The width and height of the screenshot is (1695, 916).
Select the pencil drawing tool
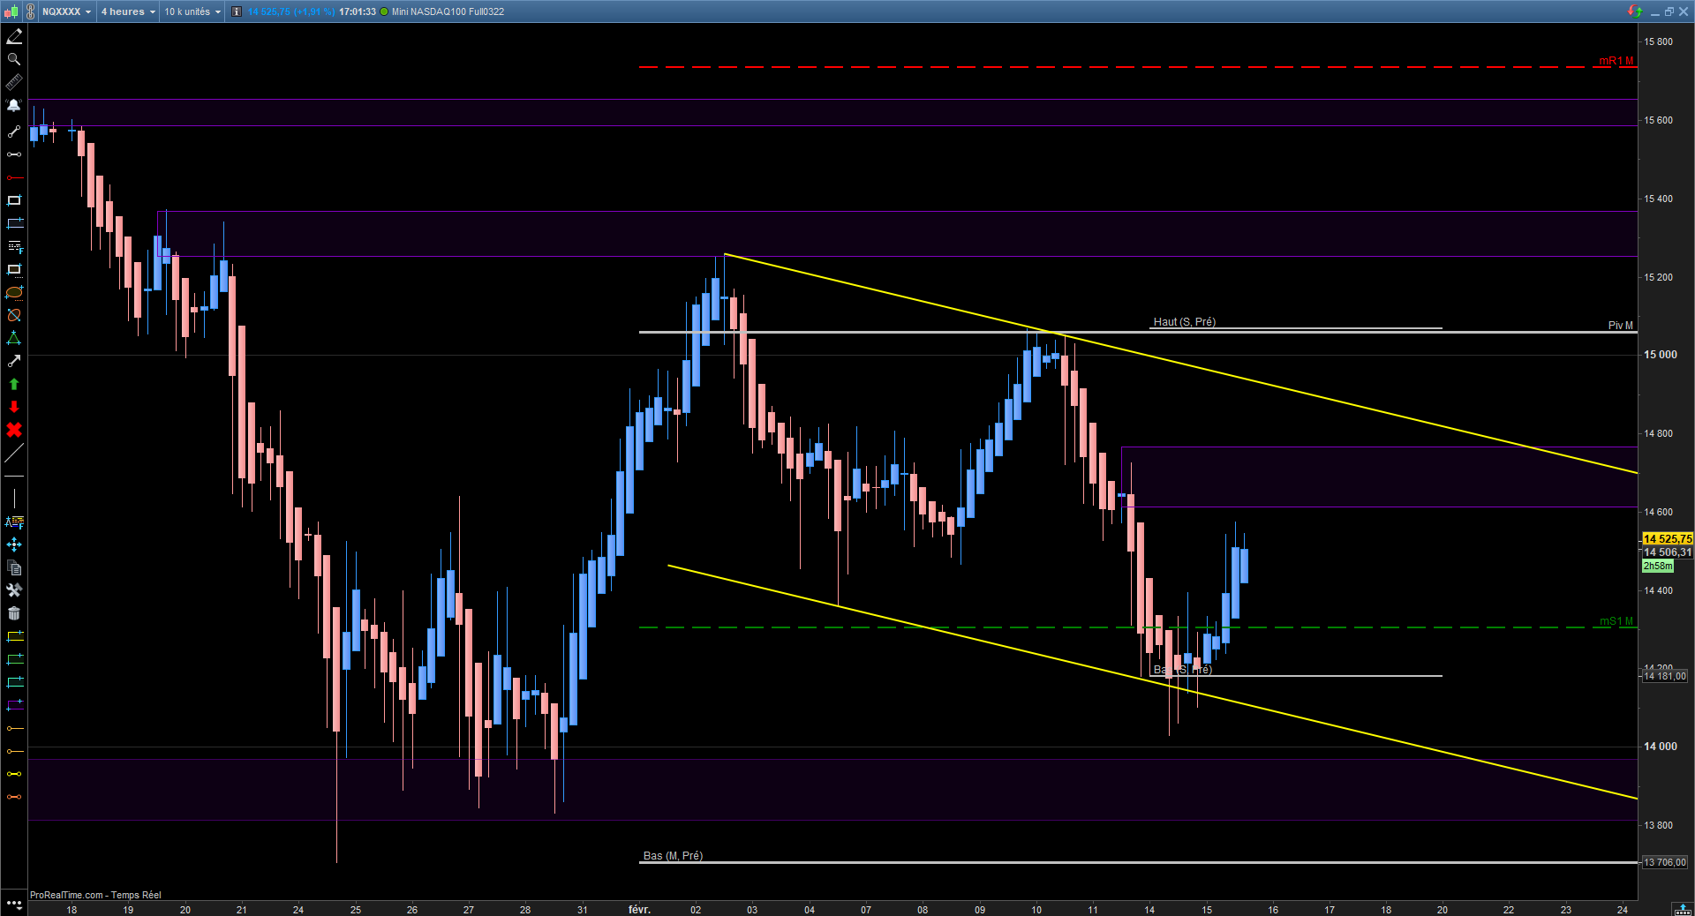pos(14,36)
